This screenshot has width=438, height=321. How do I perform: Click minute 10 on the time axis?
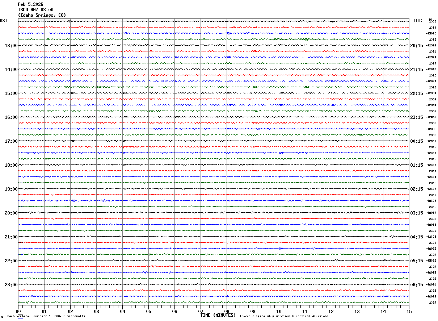(x=279, y=311)
